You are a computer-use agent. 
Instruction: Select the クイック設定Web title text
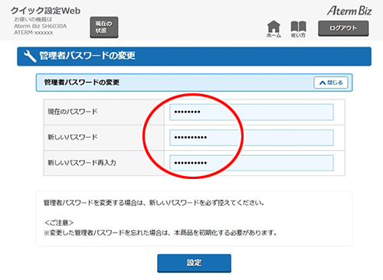(x=45, y=11)
